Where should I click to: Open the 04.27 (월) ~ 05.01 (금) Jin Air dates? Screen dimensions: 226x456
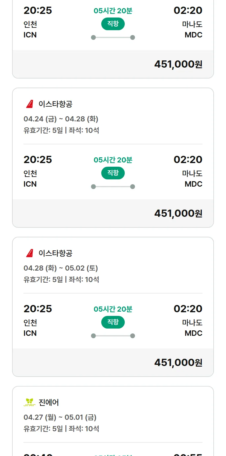[60, 417]
